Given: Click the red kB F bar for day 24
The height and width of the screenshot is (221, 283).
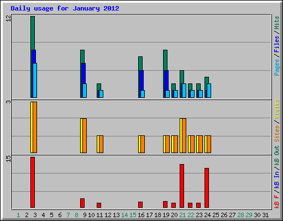Looking at the screenshot, I should click(x=207, y=188).
